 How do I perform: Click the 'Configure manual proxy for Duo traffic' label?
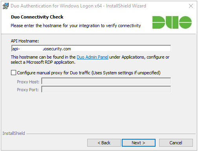click(x=89, y=73)
